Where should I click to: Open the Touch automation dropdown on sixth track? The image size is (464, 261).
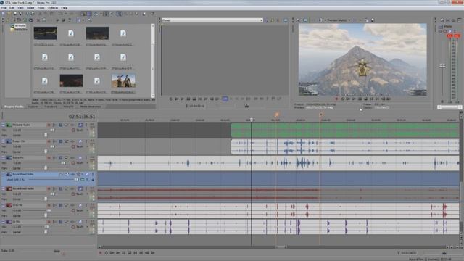coord(87,210)
